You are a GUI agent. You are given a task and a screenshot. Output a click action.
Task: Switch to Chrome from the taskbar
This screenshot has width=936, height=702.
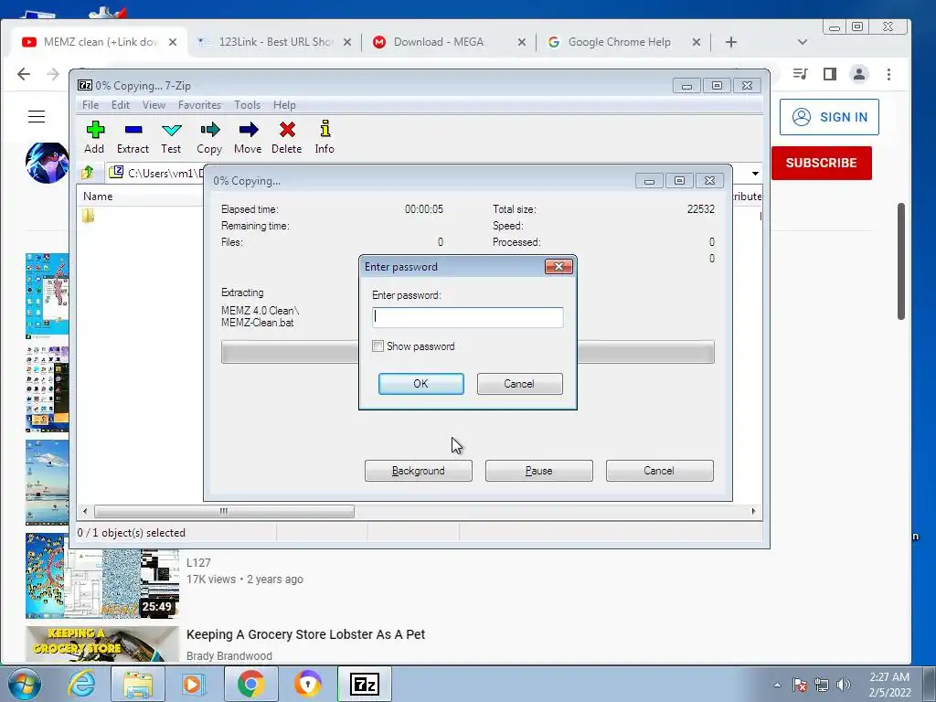click(250, 684)
